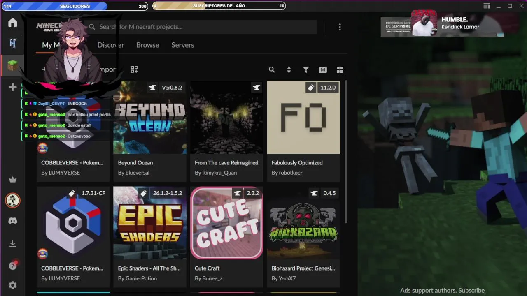Open the three-dot options menu

coord(340,27)
